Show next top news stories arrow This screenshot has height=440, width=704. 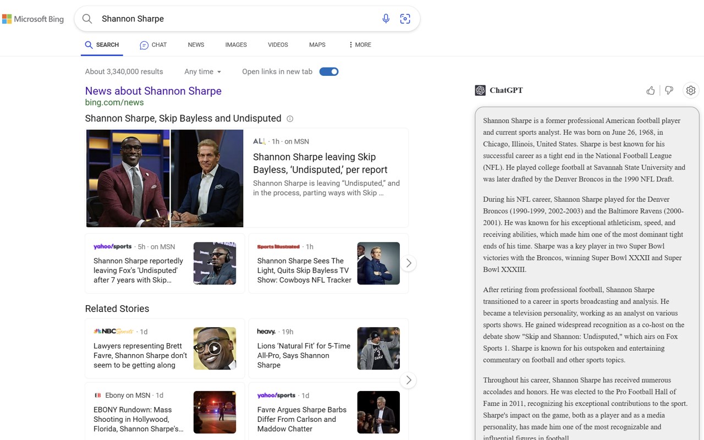click(x=408, y=263)
